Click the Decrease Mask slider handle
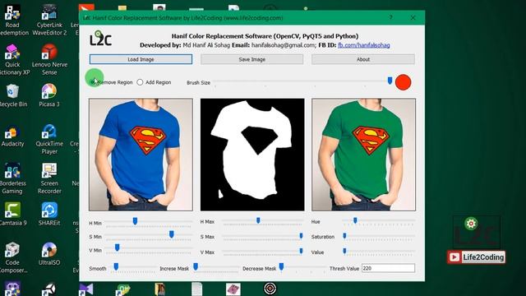Image resolution: width=526 pixels, height=296 pixels. [281, 266]
